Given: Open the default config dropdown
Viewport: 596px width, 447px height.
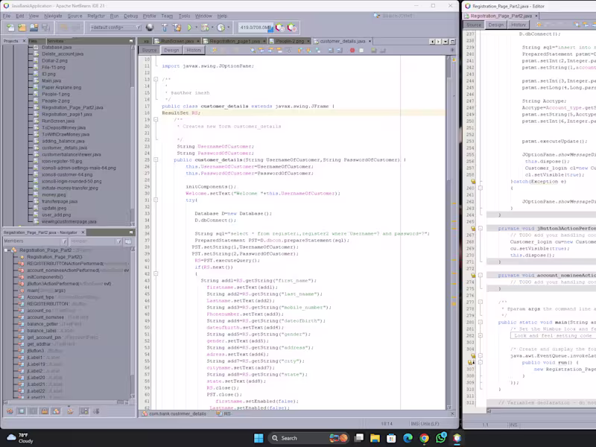Looking at the screenshot, I should [x=115, y=28].
